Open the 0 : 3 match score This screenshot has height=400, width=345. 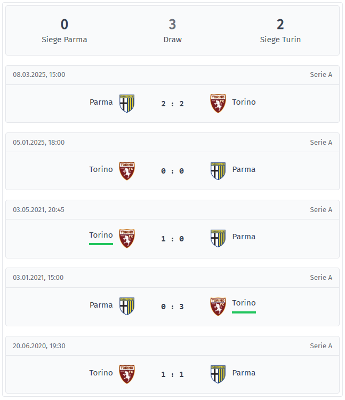(x=172, y=307)
